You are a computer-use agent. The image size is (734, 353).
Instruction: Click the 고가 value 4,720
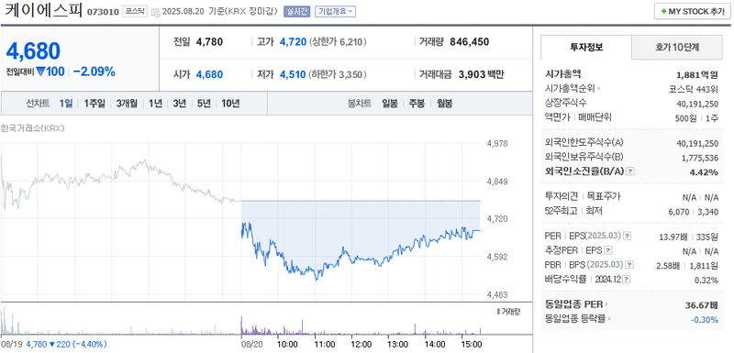[x=293, y=42]
